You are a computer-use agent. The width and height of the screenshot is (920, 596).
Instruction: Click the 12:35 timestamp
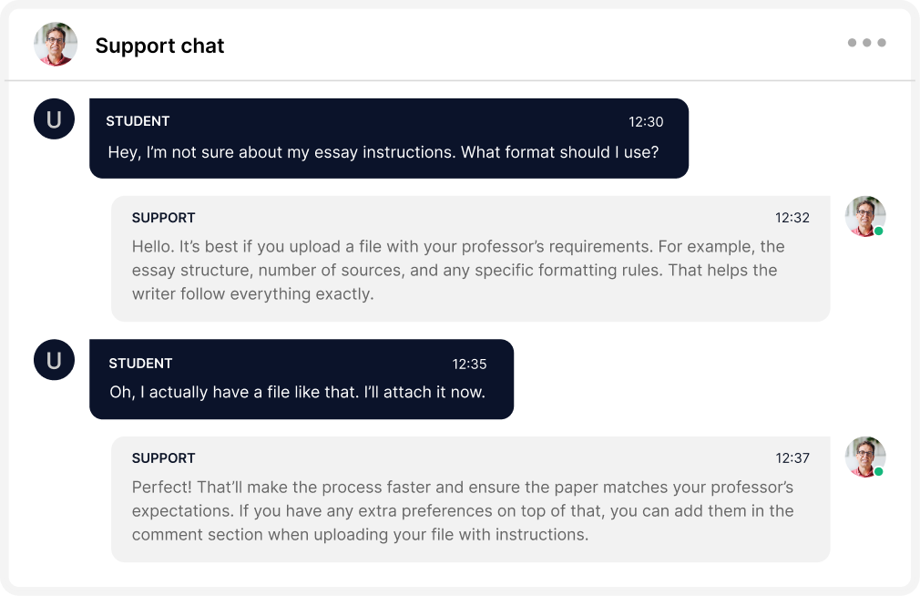(x=469, y=364)
